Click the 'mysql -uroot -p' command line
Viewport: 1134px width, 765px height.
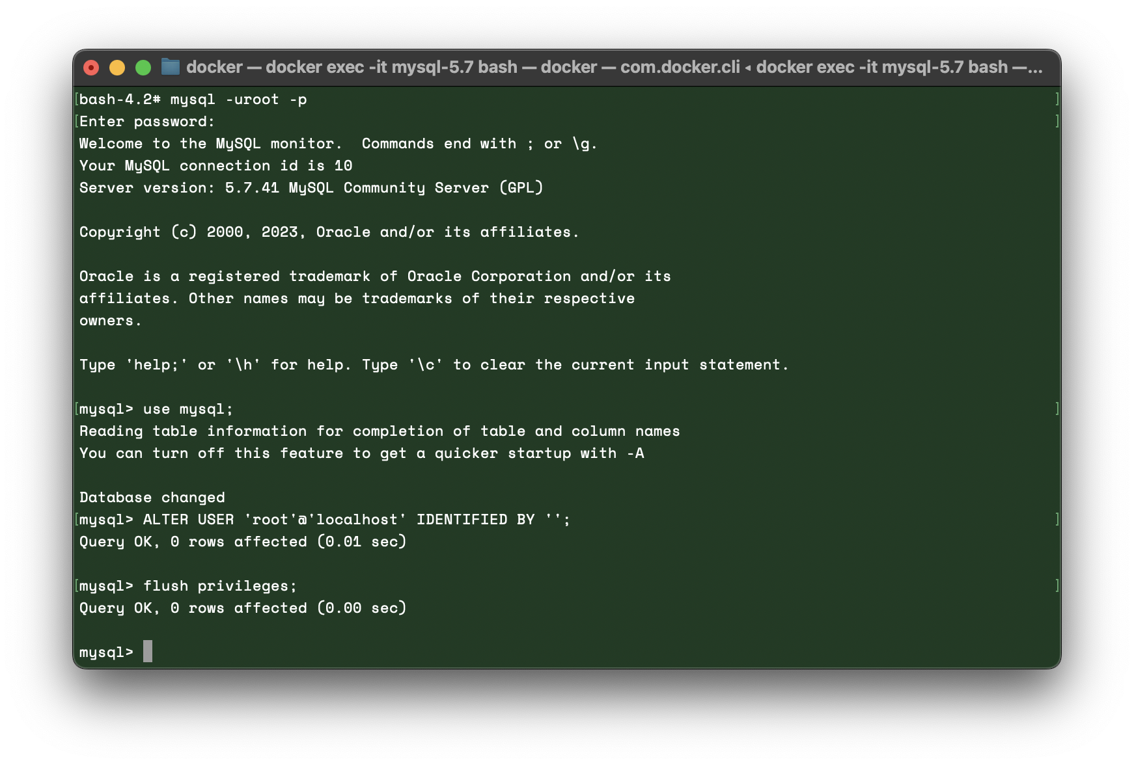(x=193, y=100)
